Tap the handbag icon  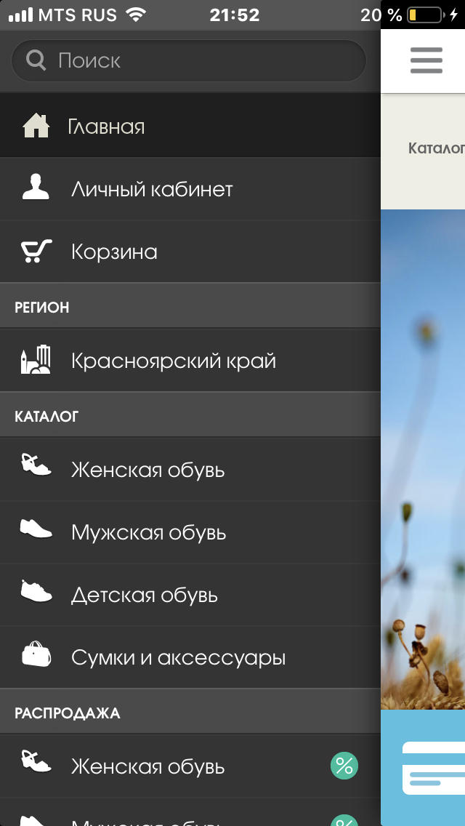point(36,654)
